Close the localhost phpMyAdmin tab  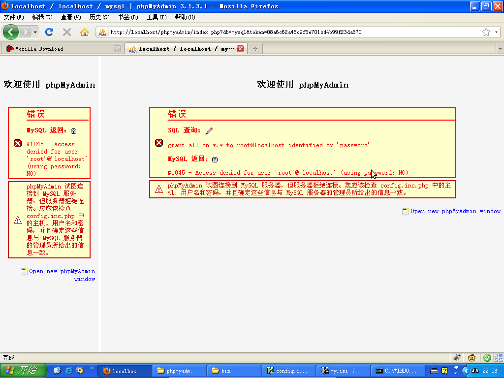click(240, 49)
